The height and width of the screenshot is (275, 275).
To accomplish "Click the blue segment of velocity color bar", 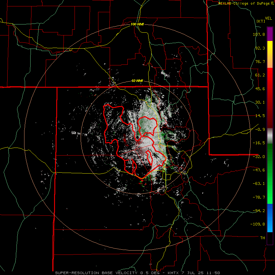I will tap(270, 218).
